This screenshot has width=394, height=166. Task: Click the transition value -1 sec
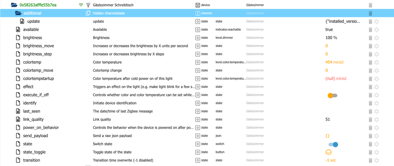(x=331, y=160)
